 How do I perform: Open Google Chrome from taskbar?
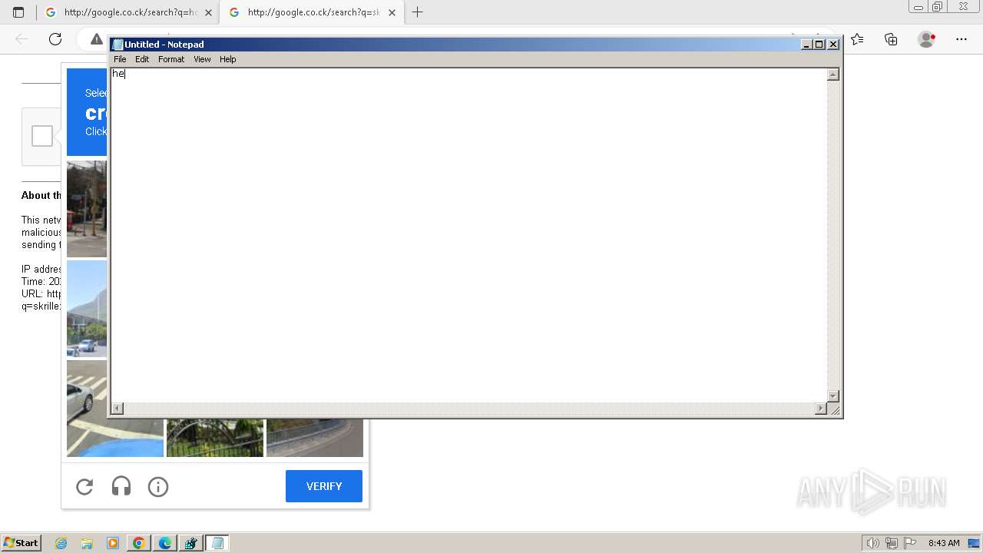pos(139,543)
